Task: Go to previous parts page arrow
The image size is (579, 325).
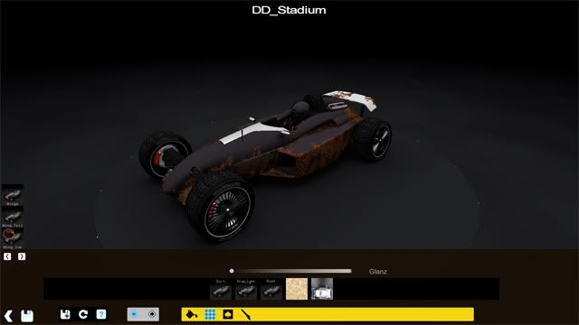Action: tap(7, 256)
